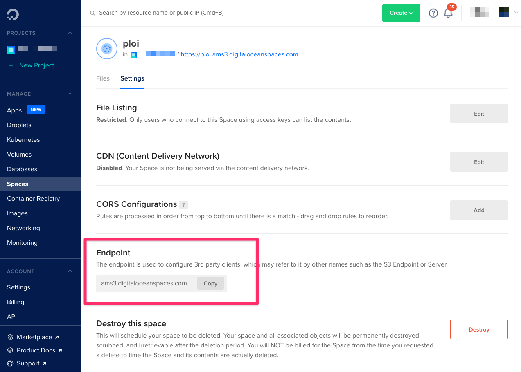The height and width of the screenshot is (372, 521).
Task: Go to Billing
Action: tap(16, 302)
